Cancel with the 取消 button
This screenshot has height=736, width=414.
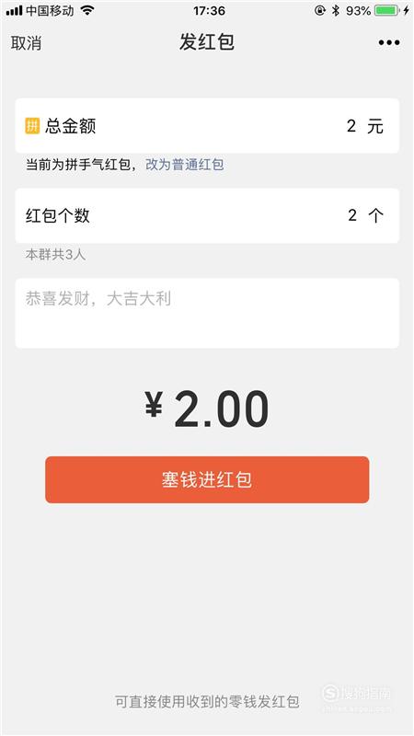pos(26,42)
